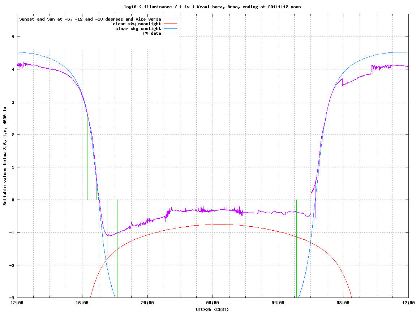
Task: Click x-axis label 'UTC+2h (CEST)'
Action: point(212,309)
